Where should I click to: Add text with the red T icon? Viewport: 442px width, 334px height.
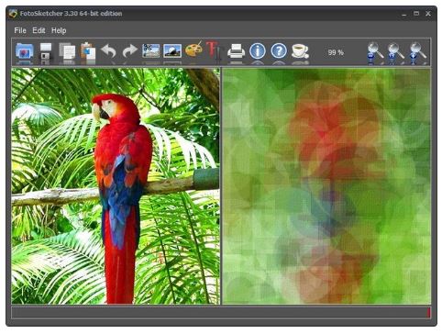(x=213, y=50)
